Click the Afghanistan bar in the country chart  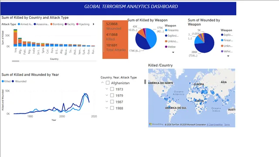coord(20,42)
